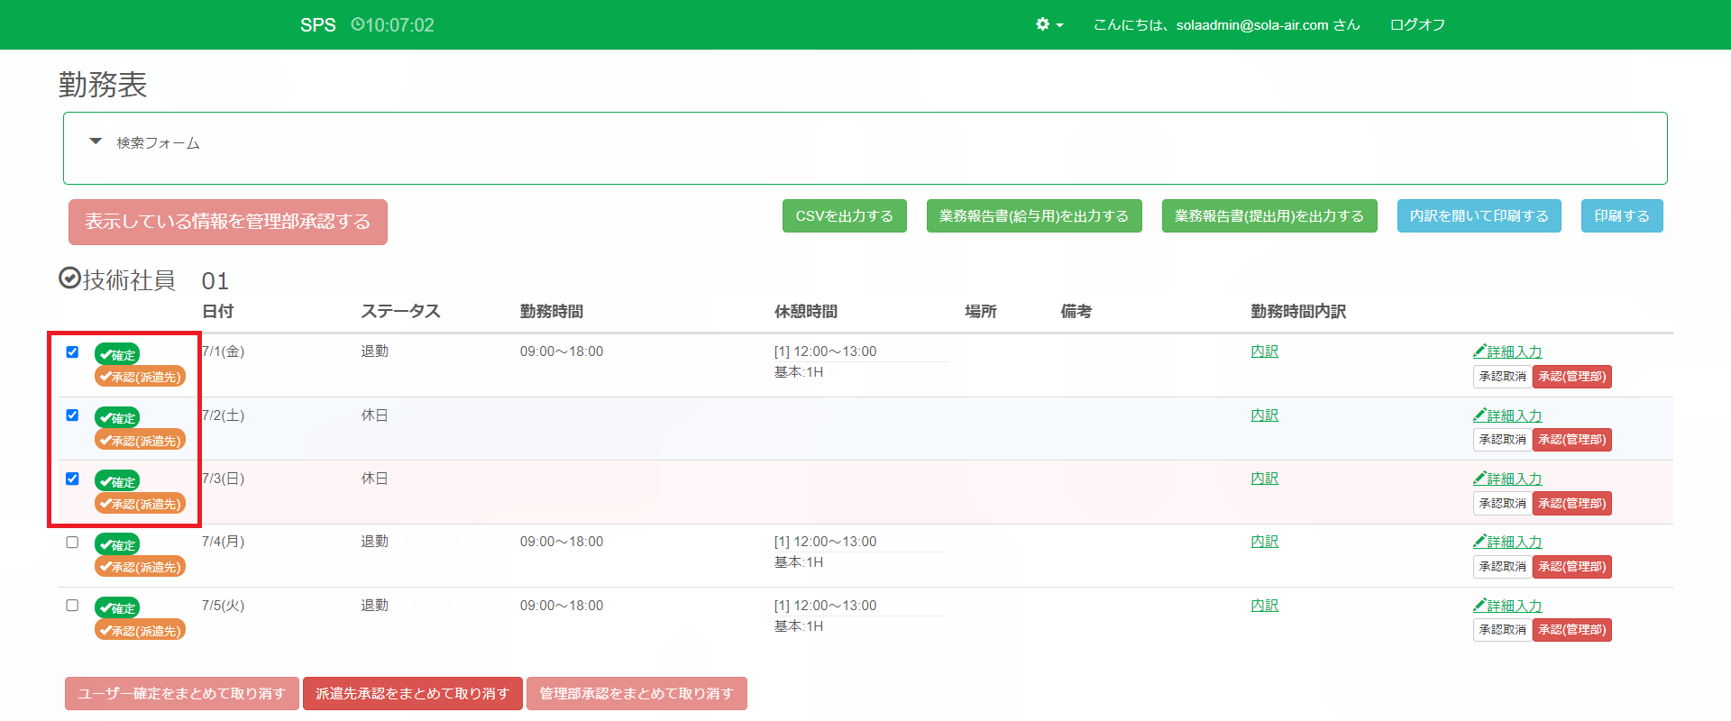Tick the checkbox for 7/4(月)
The height and width of the screenshot is (721, 1731).
pyautogui.click(x=72, y=543)
